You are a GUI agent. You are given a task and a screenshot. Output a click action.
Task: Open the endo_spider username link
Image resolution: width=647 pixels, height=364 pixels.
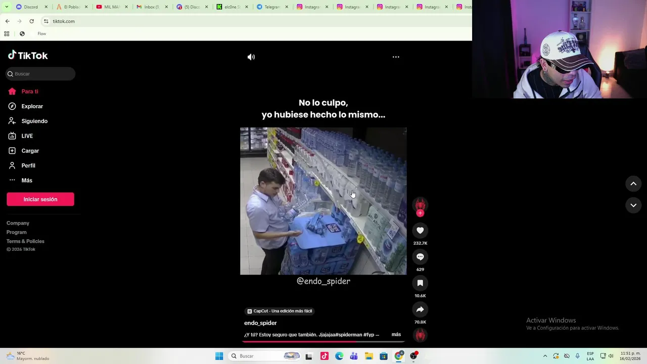[260, 323]
